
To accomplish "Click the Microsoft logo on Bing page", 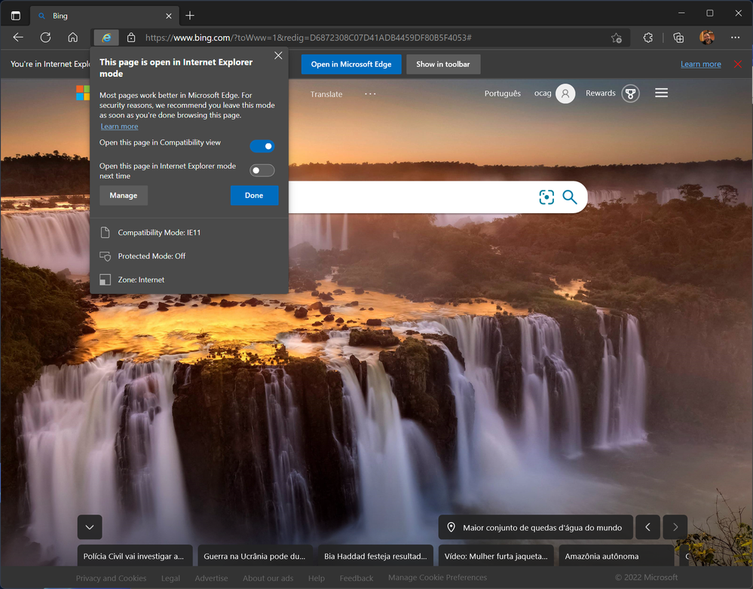I will (83, 93).
